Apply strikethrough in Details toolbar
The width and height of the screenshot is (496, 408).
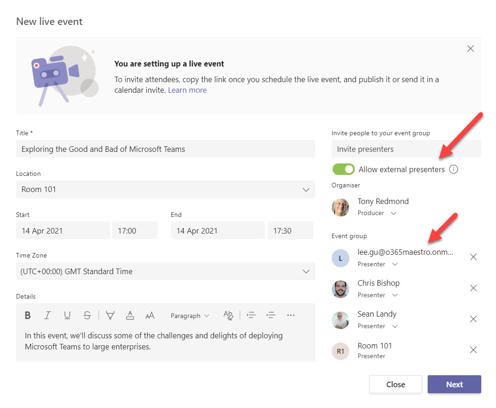click(x=87, y=315)
